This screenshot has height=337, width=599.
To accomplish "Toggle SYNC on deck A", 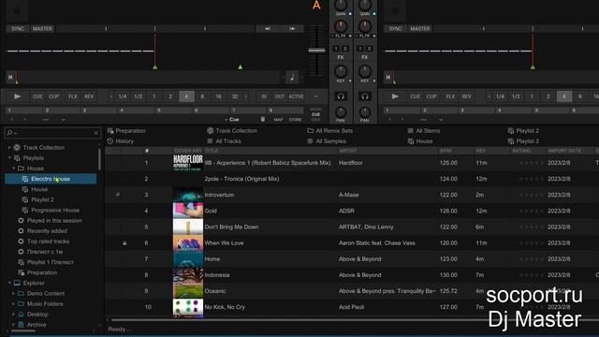I will (x=18, y=29).
